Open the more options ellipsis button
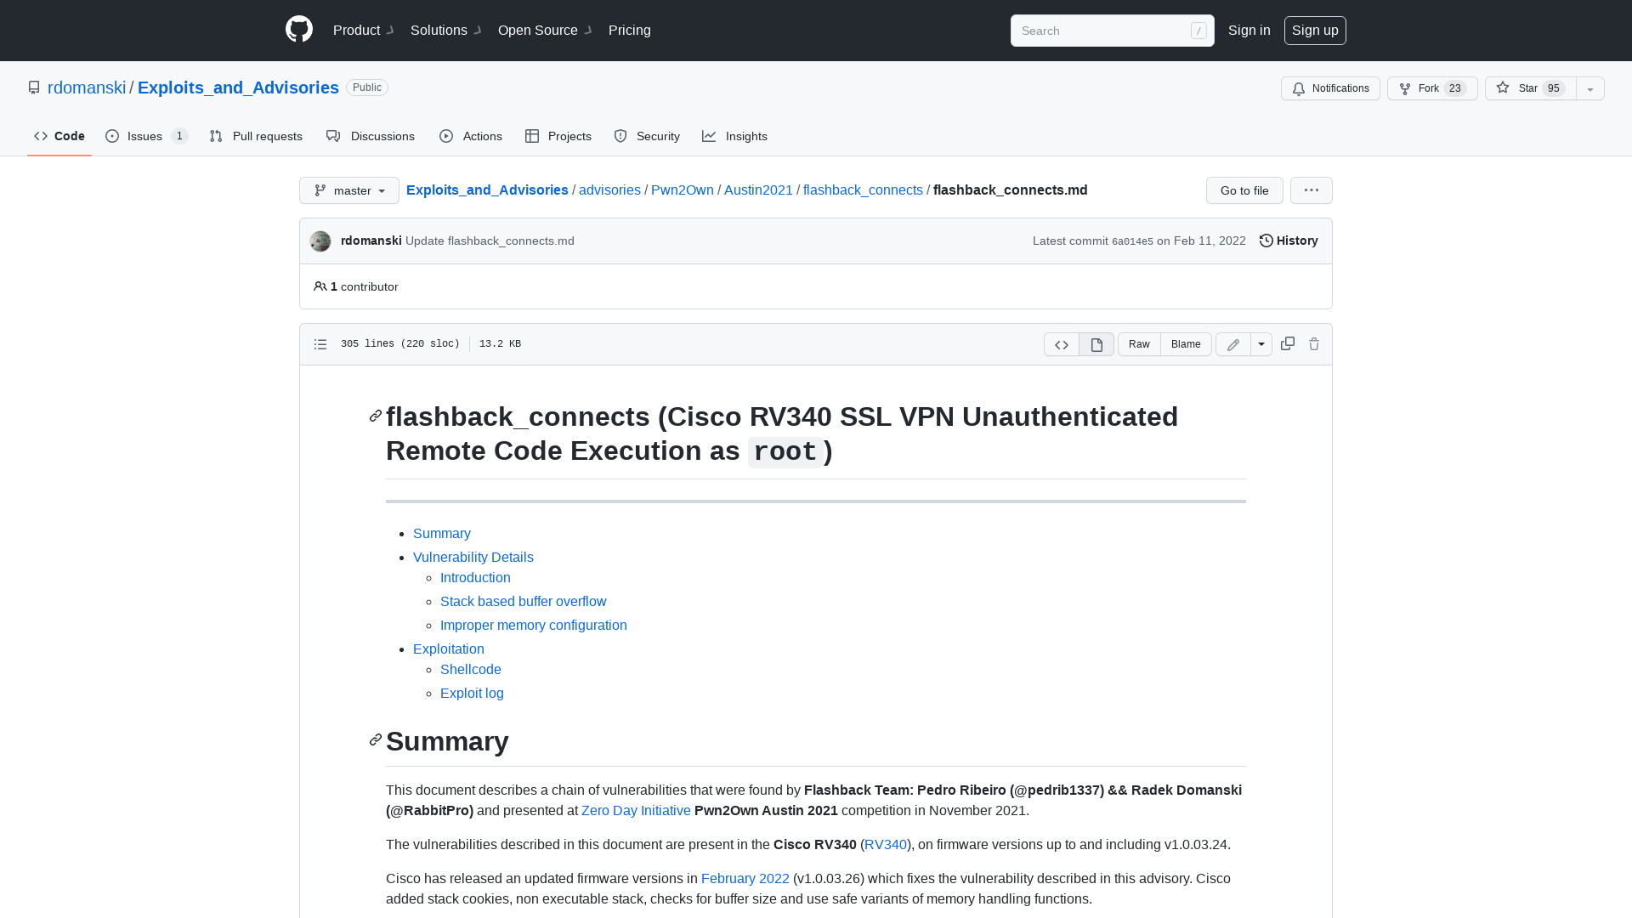This screenshot has width=1632, height=918. click(1312, 190)
